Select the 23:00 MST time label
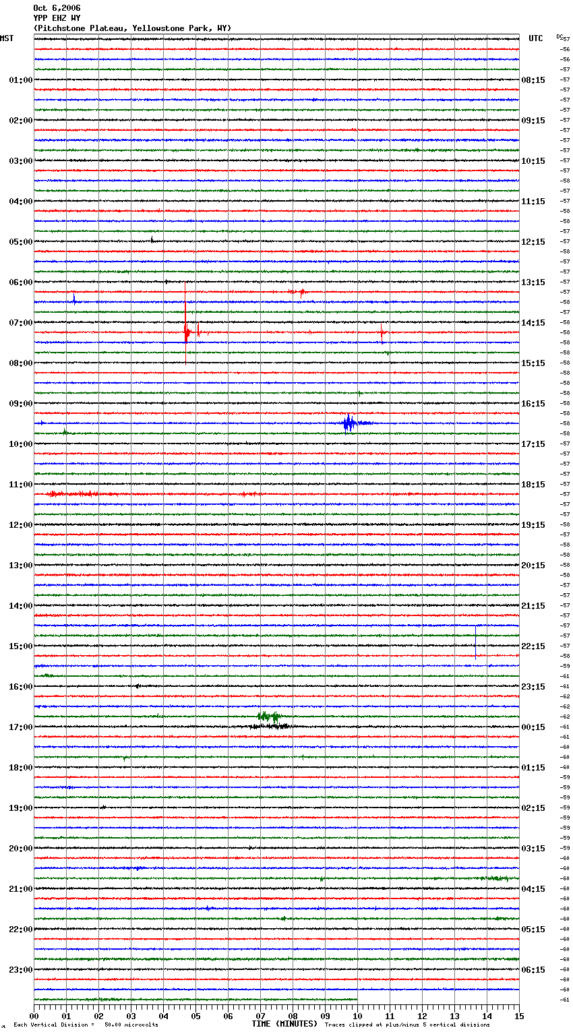573x1034 pixels. point(21,970)
